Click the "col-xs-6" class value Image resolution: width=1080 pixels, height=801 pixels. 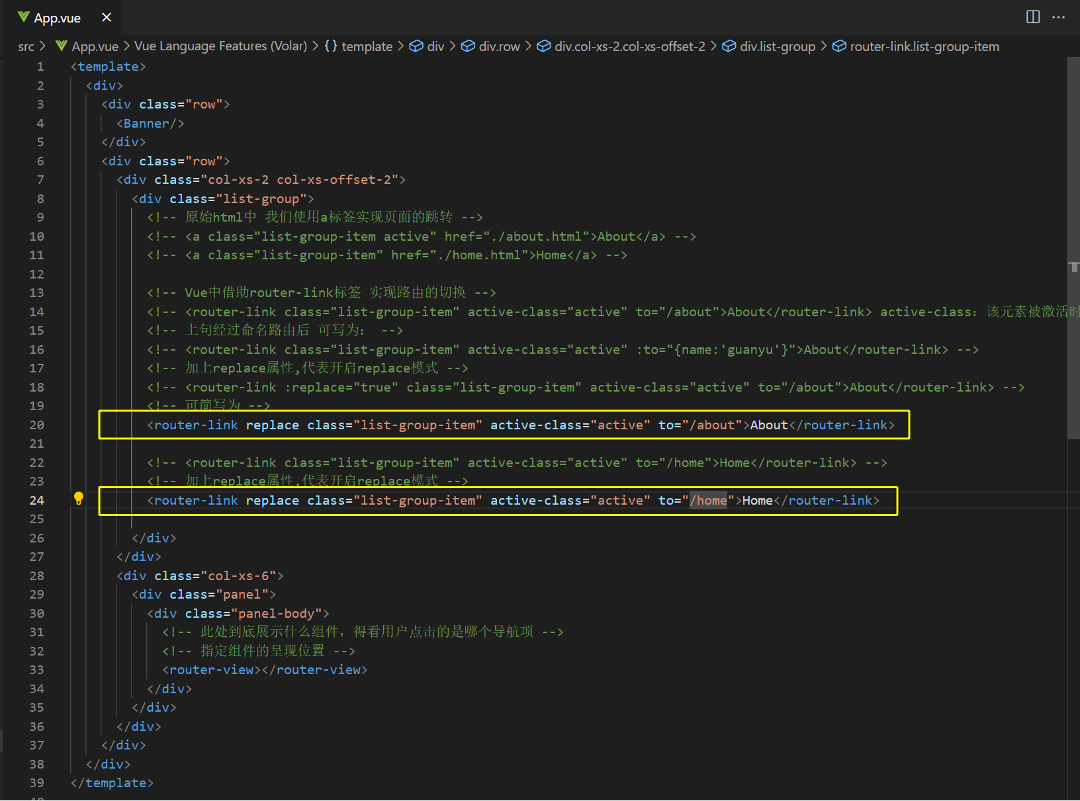click(x=238, y=575)
